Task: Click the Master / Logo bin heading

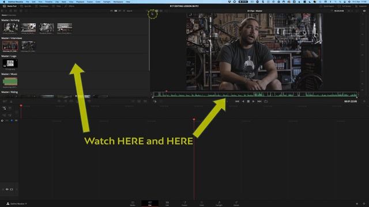Action: 9,56
